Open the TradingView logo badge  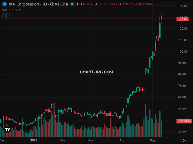pos(7,129)
